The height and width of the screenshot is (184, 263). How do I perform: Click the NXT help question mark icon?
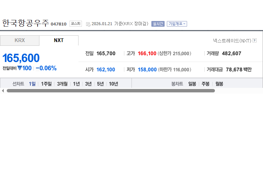pyautogui.click(x=254, y=41)
